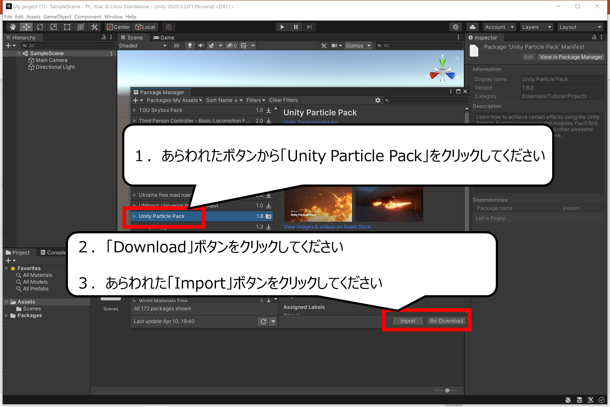Viewport: 610px width, 407px height.
Task: Click Import button
Action: (408, 321)
